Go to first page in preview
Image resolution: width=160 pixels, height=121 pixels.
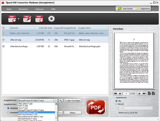[115, 94]
